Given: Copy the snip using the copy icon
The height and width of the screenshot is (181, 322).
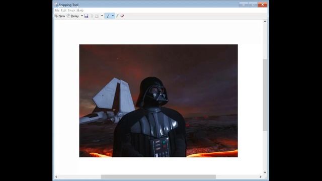Looking at the screenshot, I should pyautogui.click(x=92, y=16).
